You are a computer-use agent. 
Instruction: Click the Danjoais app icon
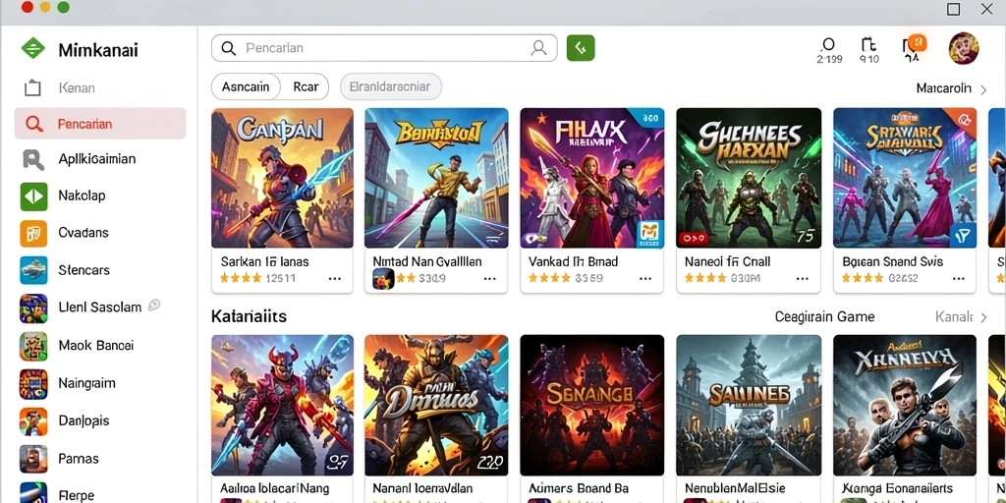coord(33,421)
